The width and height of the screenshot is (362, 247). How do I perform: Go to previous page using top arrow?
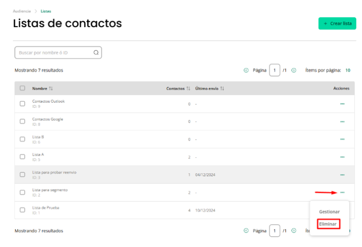coord(246,70)
